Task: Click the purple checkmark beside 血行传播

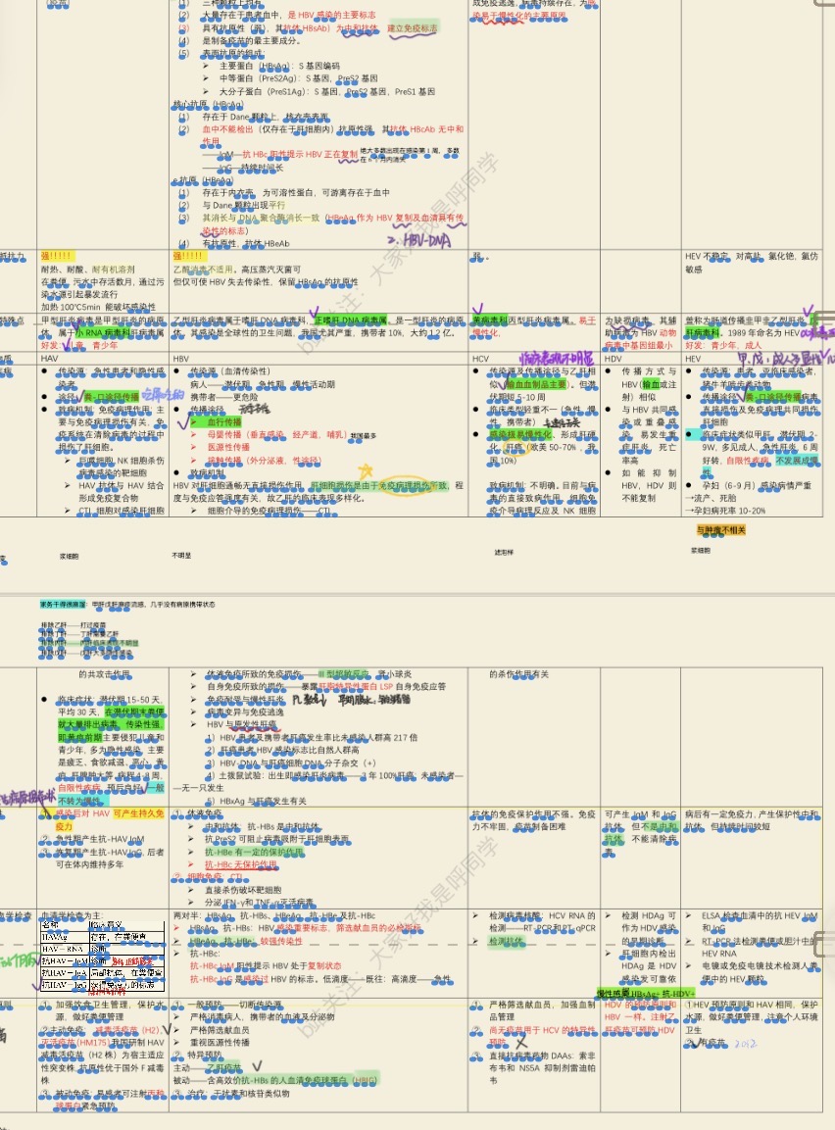Action: coord(182,419)
